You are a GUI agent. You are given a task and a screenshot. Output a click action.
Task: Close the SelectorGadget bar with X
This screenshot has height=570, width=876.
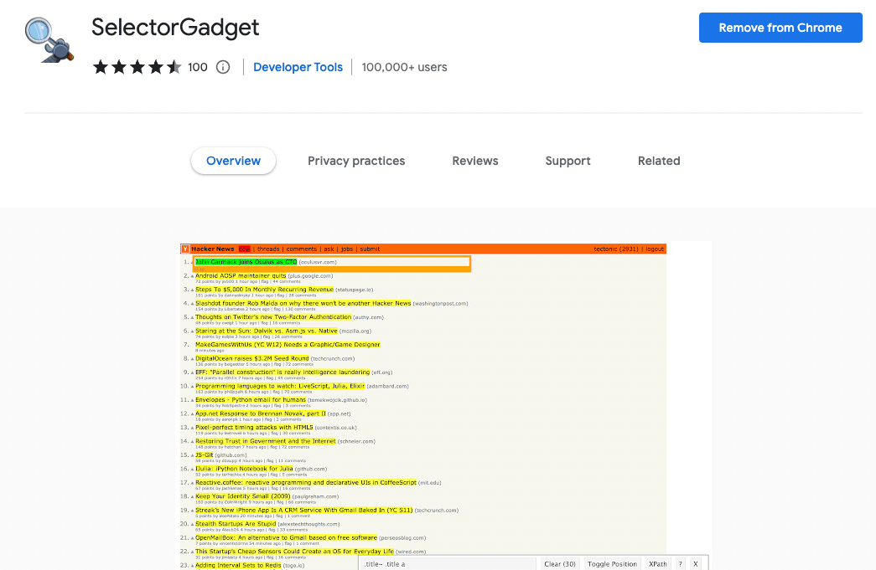[695, 564]
